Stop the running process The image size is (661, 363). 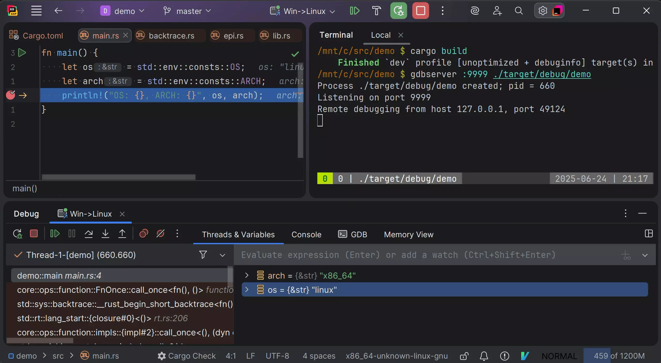420,11
